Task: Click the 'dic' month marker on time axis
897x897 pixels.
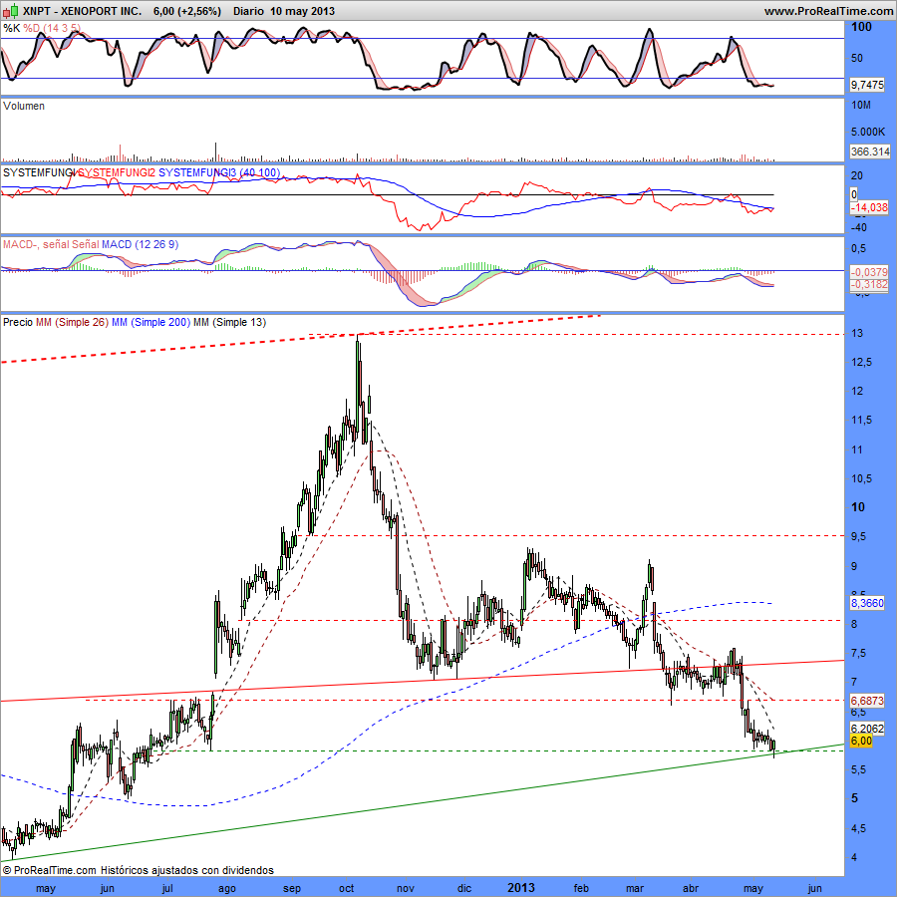Action: click(463, 888)
